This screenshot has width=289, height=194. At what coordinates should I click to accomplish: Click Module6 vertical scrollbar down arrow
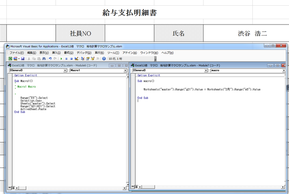pos(127,184)
